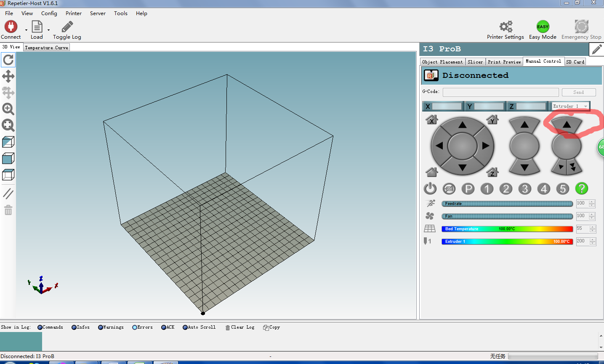This screenshot has height=364, width=604.
Task: Adjust Fan percentage spinner
Action: [592, 216]
